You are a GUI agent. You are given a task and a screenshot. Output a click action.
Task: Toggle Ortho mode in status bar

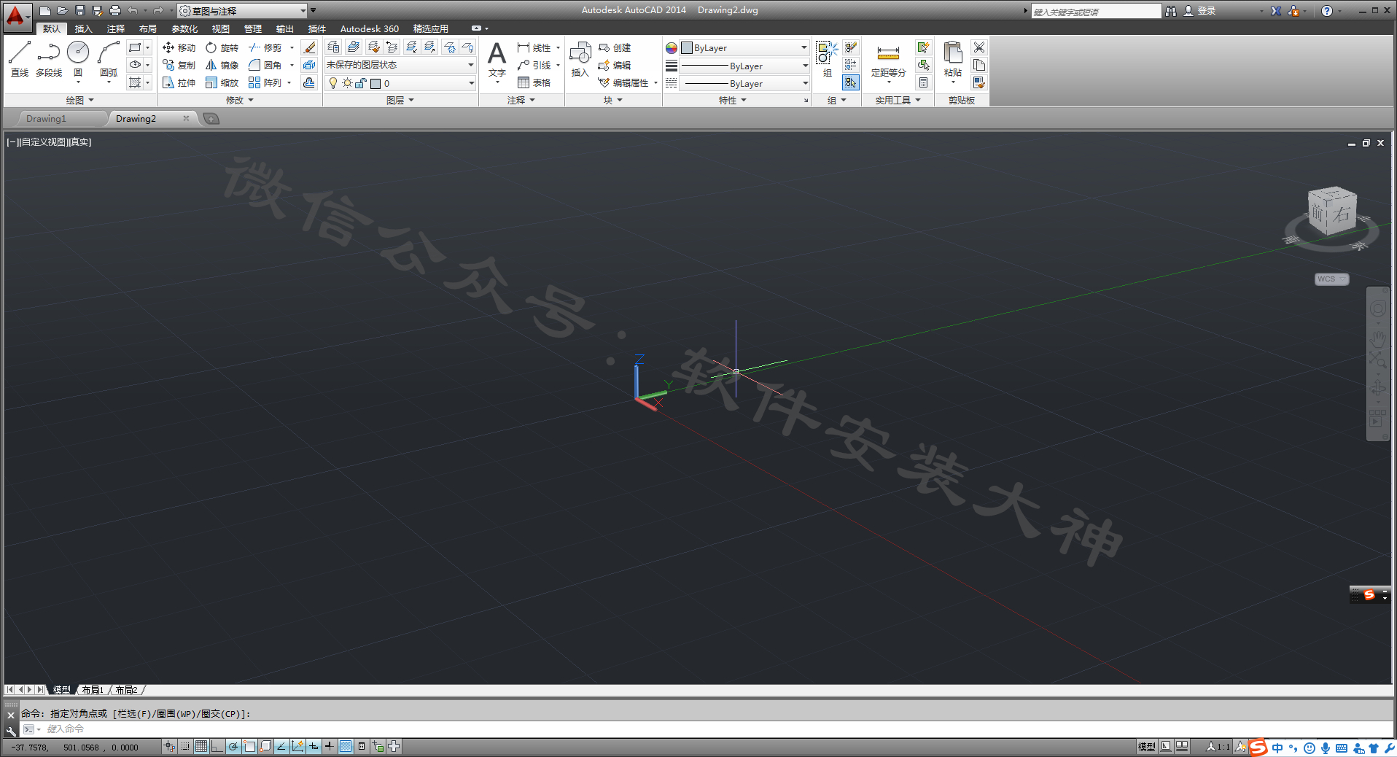[x=217, y=746]
